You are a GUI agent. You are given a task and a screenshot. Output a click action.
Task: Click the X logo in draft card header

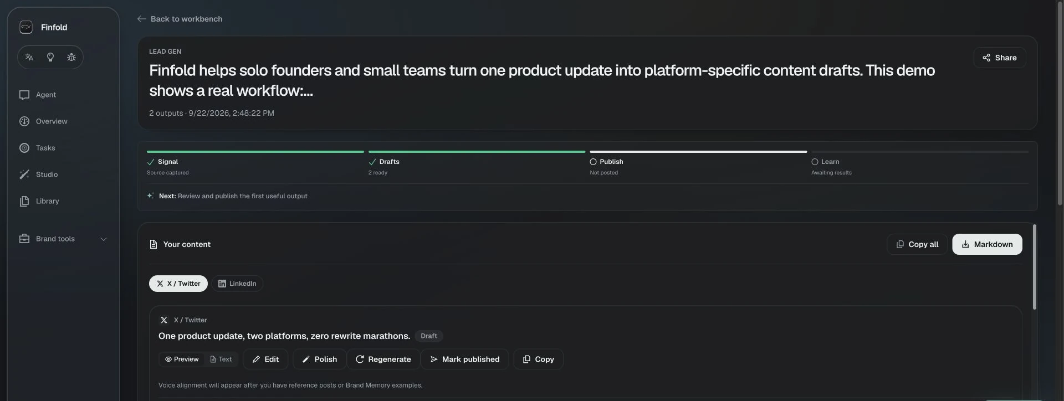[x=164, y=320]
